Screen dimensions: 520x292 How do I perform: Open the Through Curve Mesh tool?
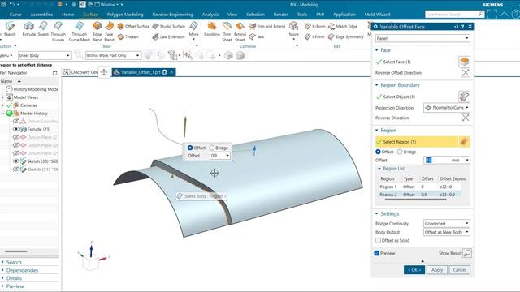click(x=80, y=32)
